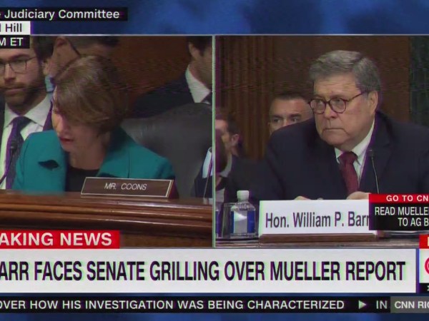Screen dimensions: 429x321
Task: Click the water bottle on the witness table
Action: 242,214
